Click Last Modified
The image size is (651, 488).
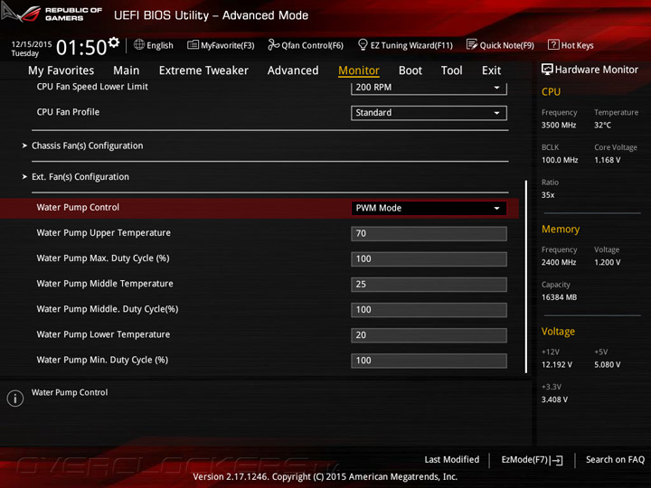coord(452,460)
